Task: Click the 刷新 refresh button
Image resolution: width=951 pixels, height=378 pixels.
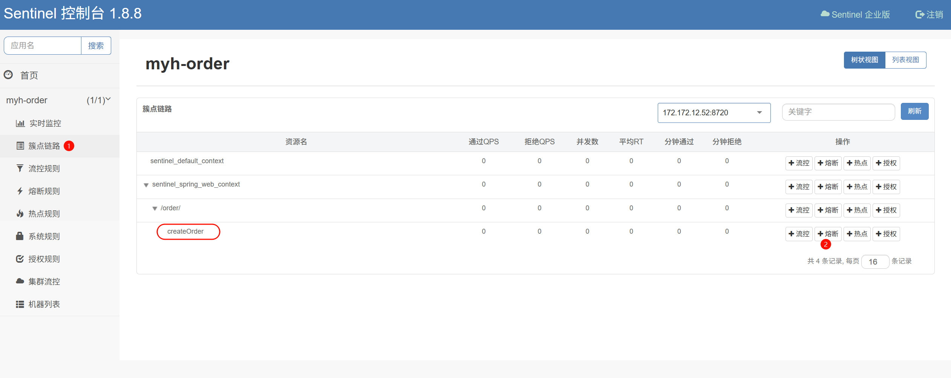Action: pos(914,111)
